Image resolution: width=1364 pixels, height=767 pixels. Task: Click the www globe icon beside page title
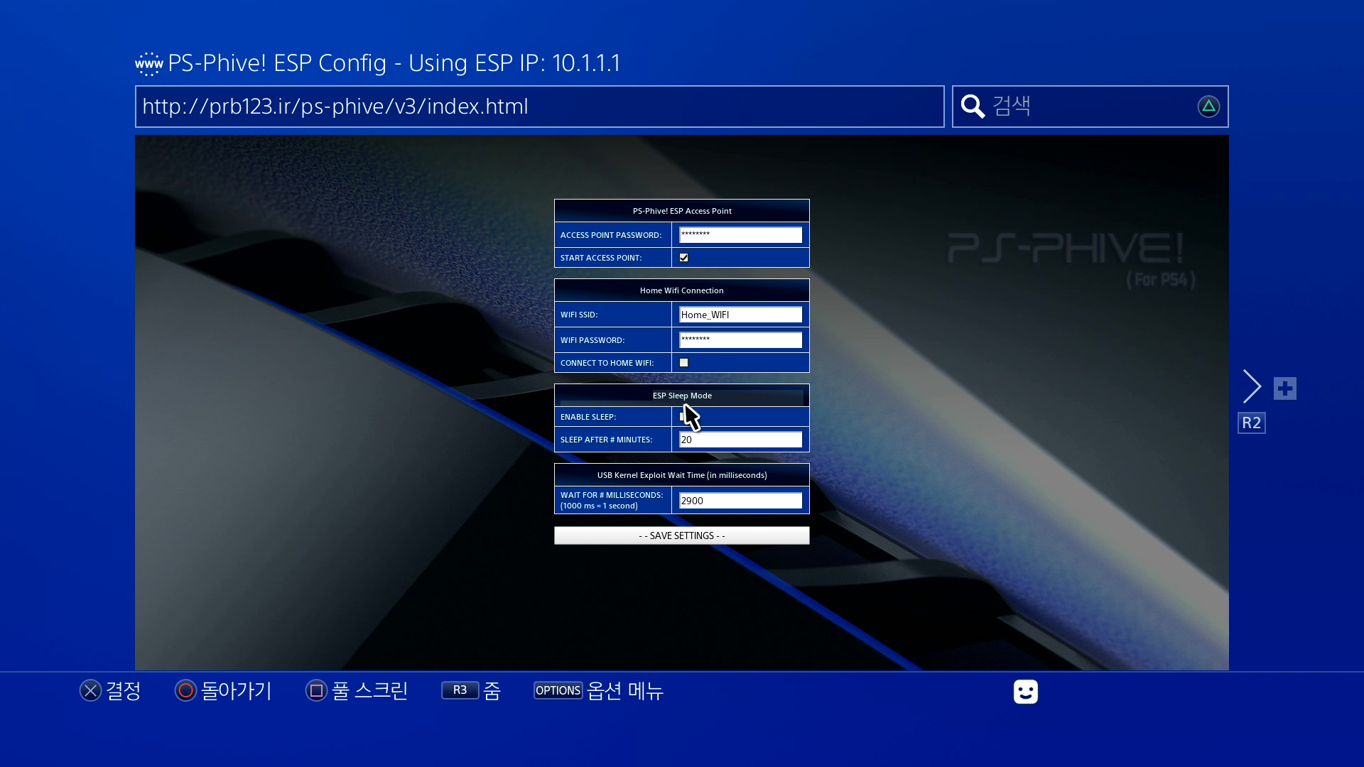pos(149,64)
